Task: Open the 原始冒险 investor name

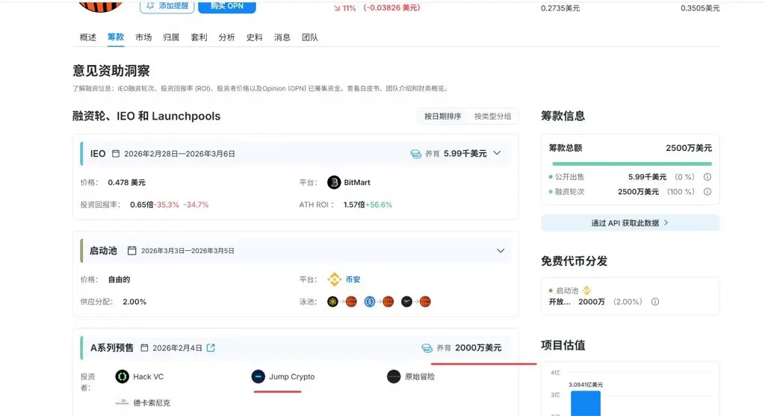Action: coord(420,376)
